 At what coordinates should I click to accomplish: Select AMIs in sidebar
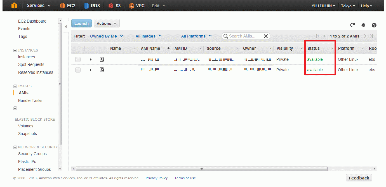(x=23, y=93)
